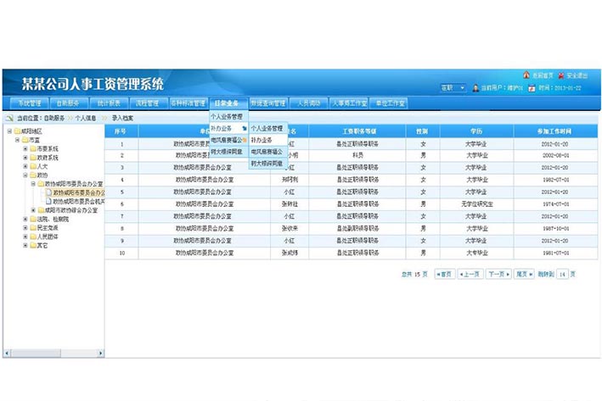Choose 个人业务管理 in the submenu
This screenshot has width=602, height=401.
[x=267, y=128]
